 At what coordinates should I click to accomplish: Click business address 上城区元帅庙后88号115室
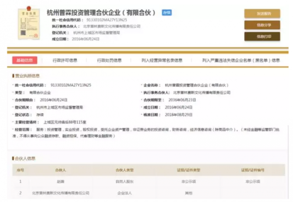point(65,122)
